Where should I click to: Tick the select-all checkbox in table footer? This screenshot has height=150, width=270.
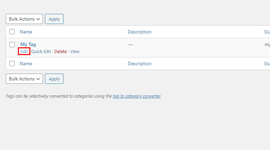point(12,64)
